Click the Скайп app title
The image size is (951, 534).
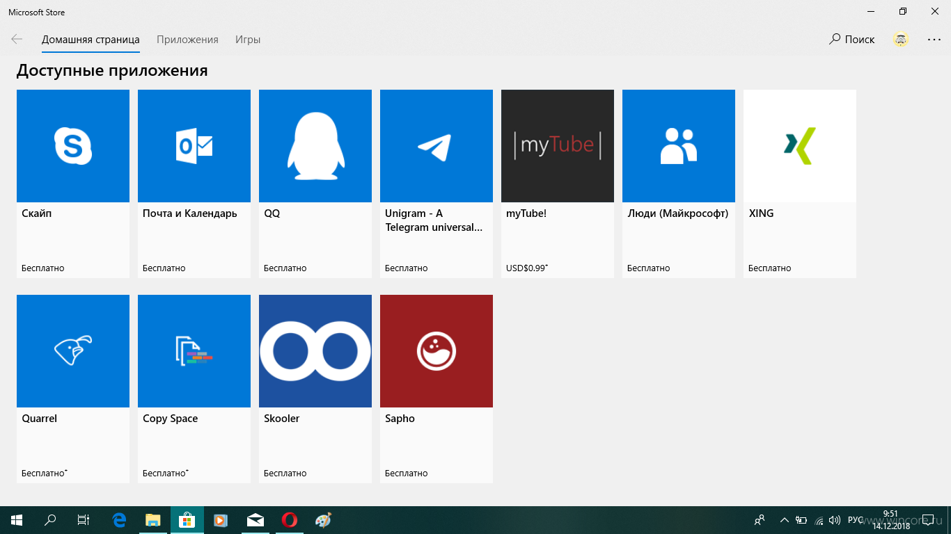(x=37, y=213)
